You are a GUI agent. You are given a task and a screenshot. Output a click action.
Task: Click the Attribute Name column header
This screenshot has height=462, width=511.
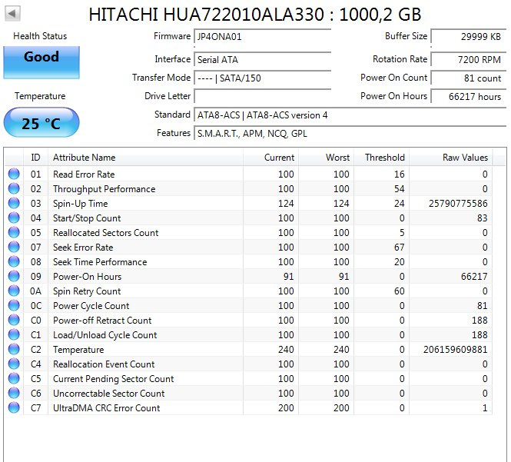[x=145, y=157]
